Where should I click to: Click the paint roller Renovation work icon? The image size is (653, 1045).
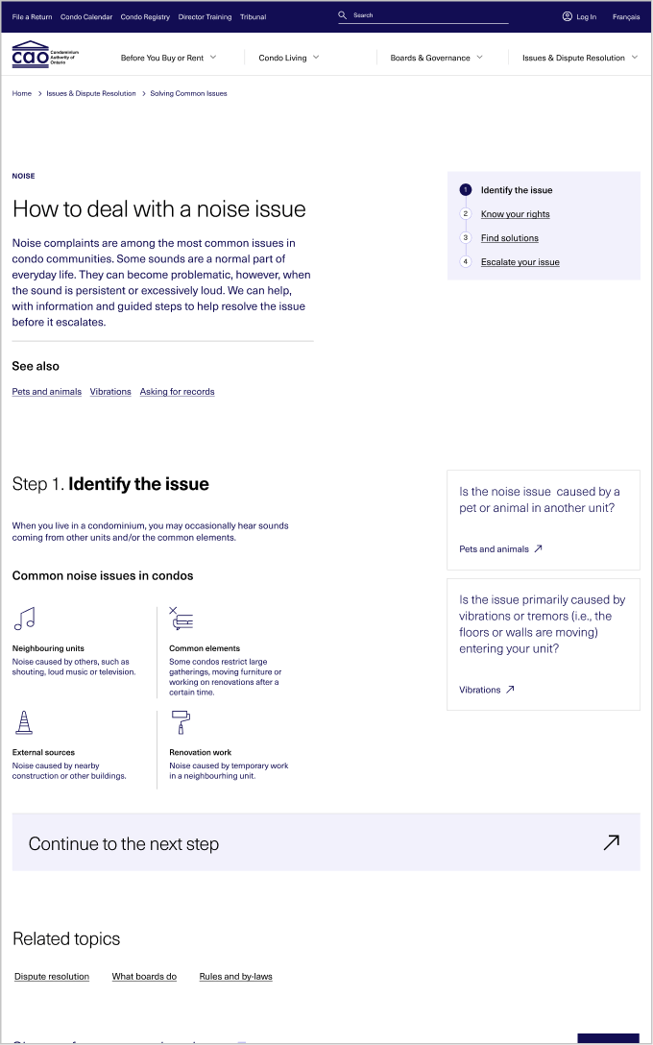[181, 722]
